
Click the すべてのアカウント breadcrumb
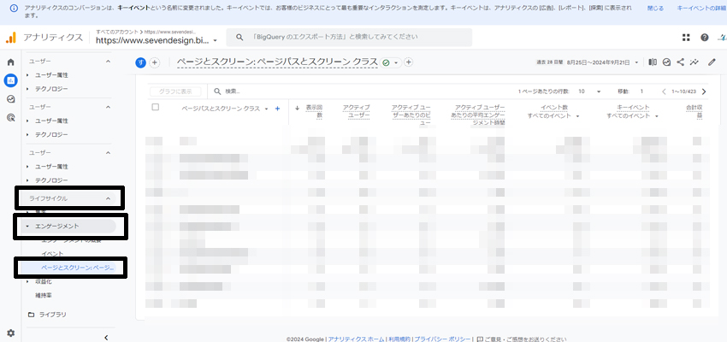click(117, 32)
